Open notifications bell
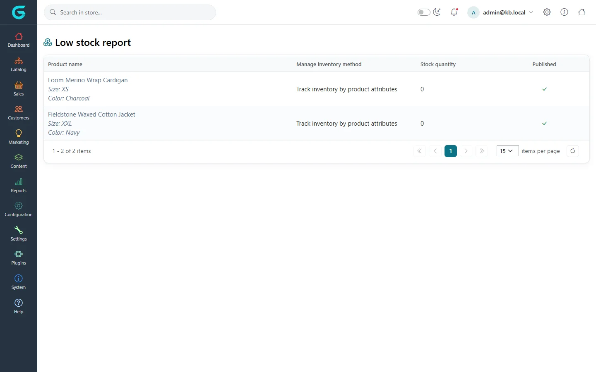Image resolution: width=596 pixels, height=372 pixels. 454,12
